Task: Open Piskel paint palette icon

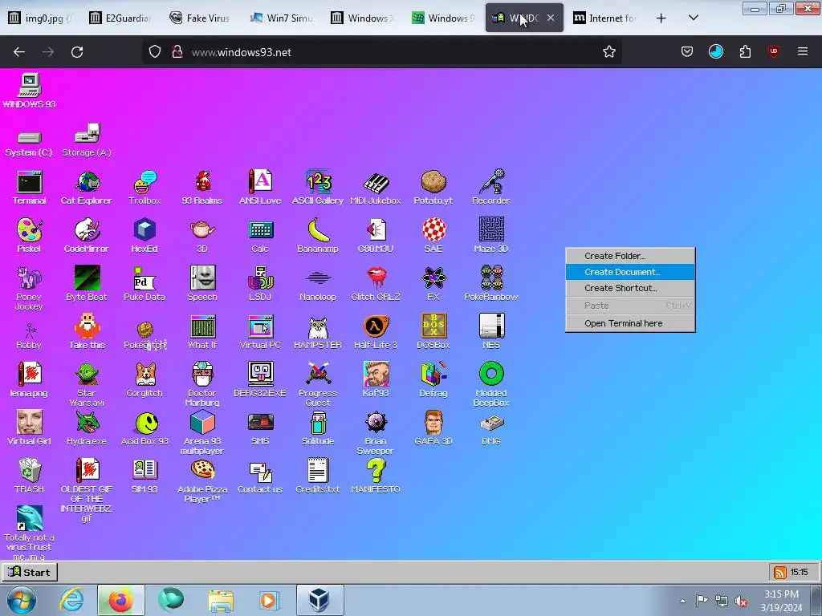Action: click(x=29, y=235)
